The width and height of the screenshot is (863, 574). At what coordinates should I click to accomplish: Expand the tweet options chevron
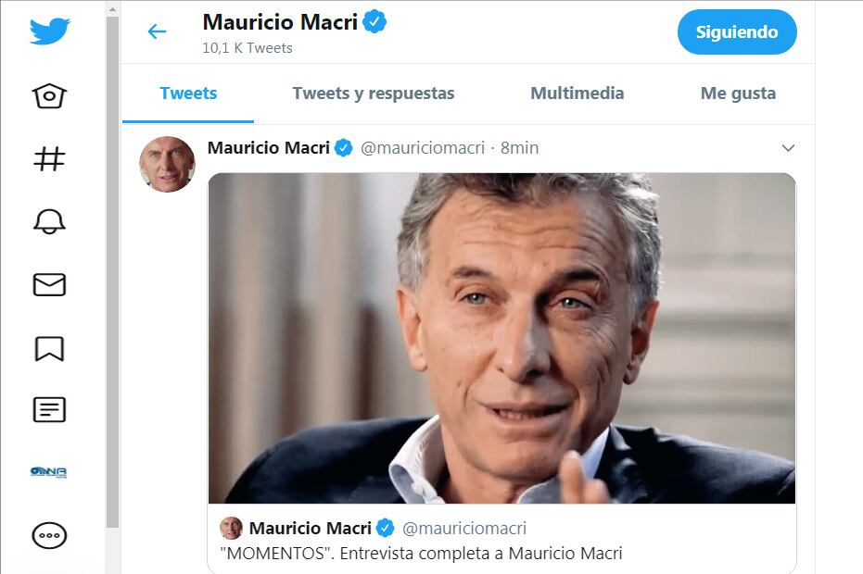[x=788, y=148]
